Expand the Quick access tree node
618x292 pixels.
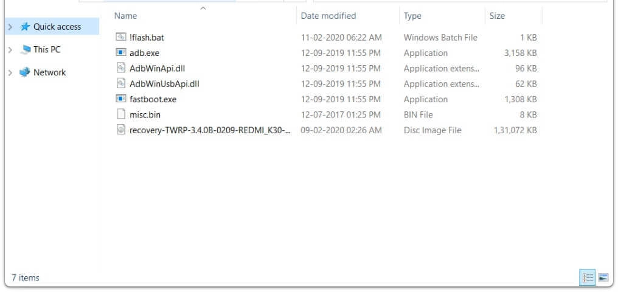coord(10,27)
